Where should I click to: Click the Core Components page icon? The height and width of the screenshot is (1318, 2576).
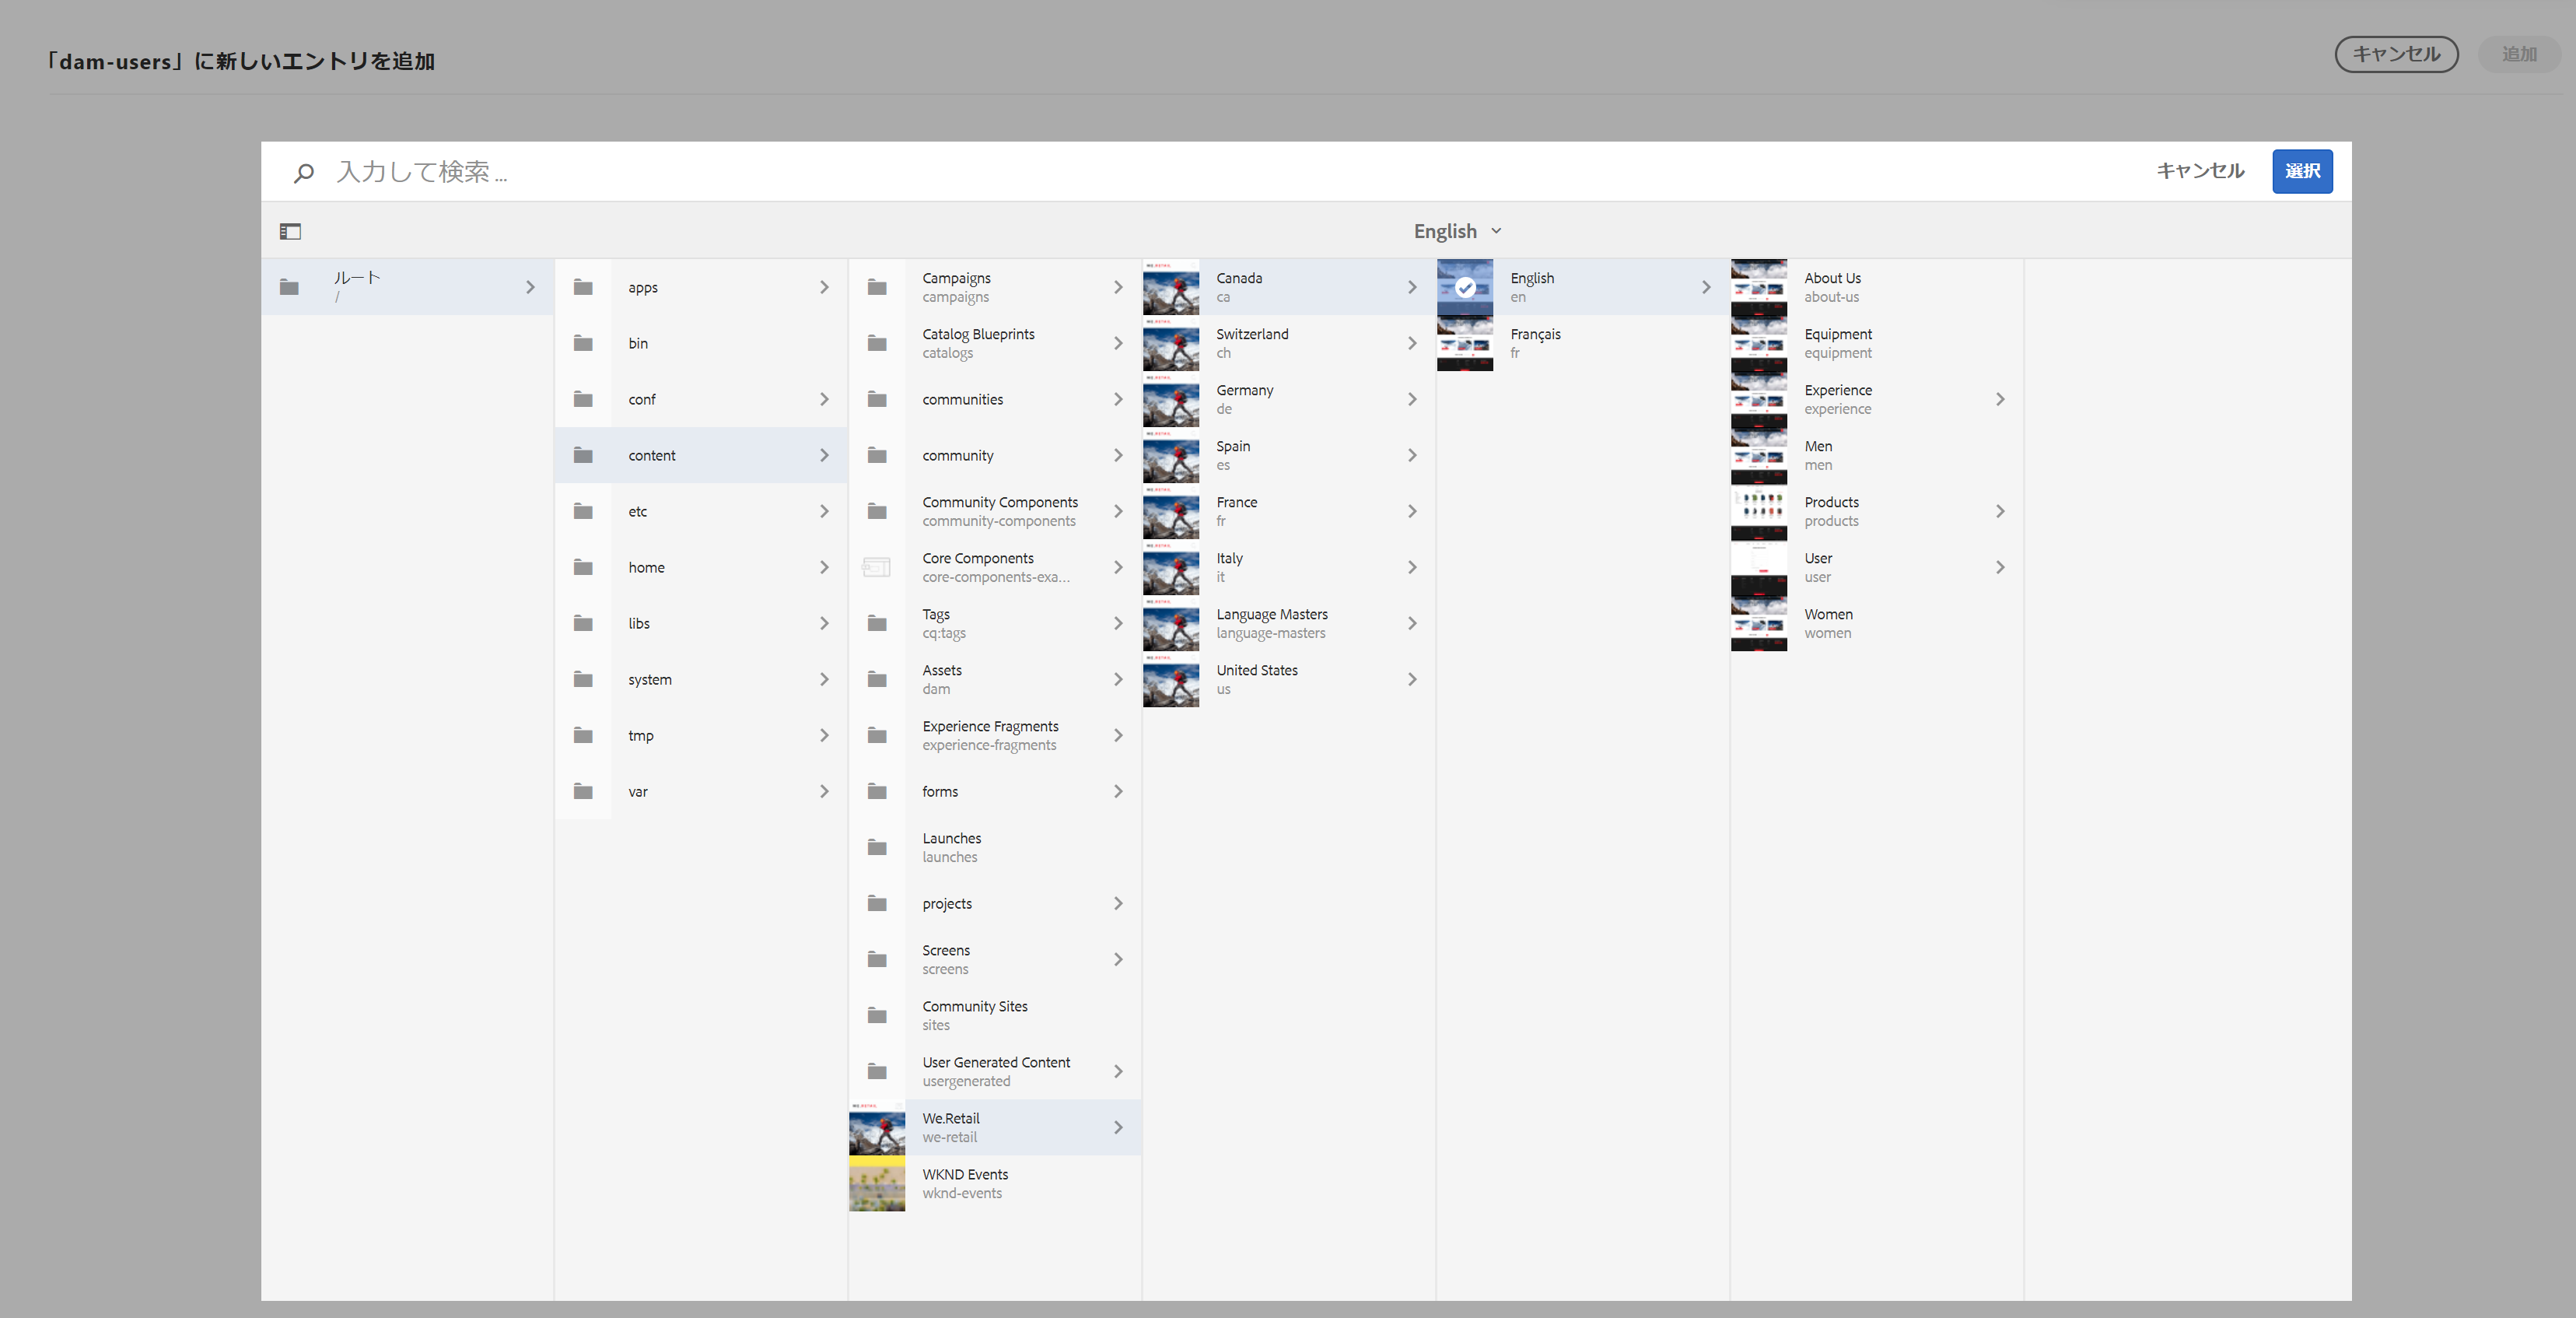click(x=876, y=567)
